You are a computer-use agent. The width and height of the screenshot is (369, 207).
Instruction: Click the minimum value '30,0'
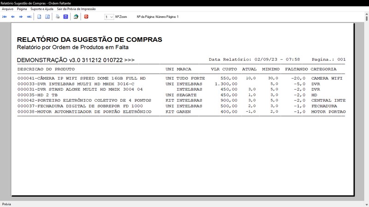coord(273,78)
